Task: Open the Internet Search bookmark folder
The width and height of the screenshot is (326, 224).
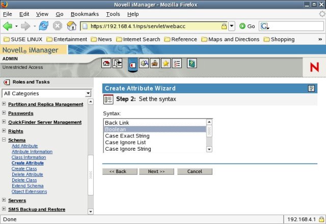Action: [x=138, y=39]
